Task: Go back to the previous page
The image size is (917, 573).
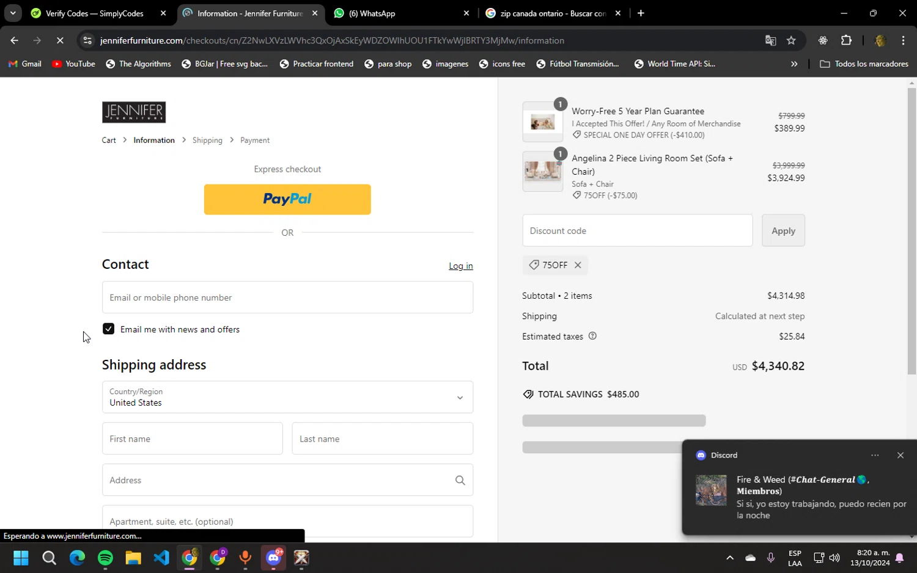Action: click(14, 40)
